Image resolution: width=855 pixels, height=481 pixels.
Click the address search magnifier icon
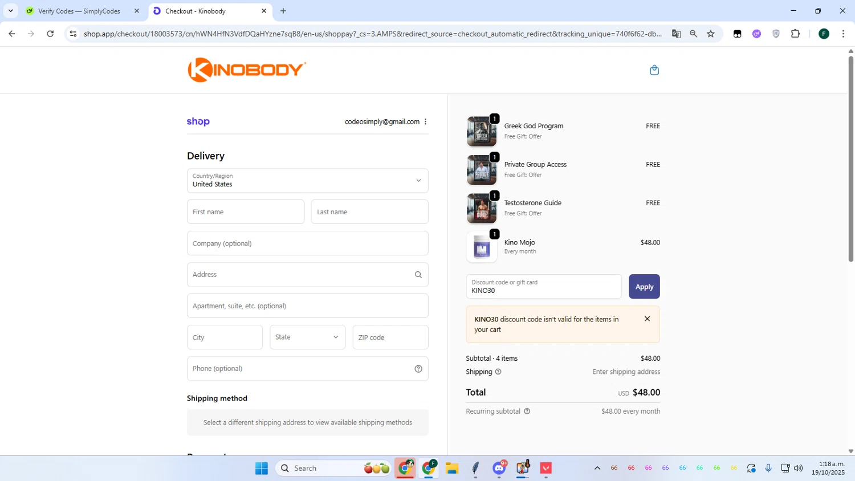tap(418, 275)
